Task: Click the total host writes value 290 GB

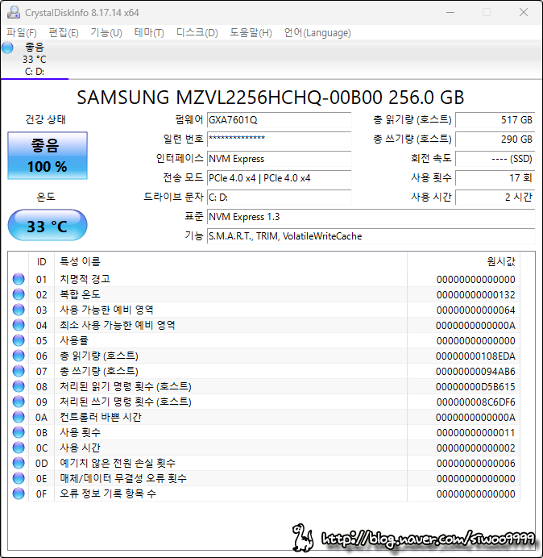Action: click(495, 139)
